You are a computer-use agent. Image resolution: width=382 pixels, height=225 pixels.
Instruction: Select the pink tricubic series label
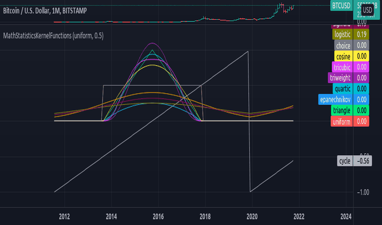click(x=342, y=67)
